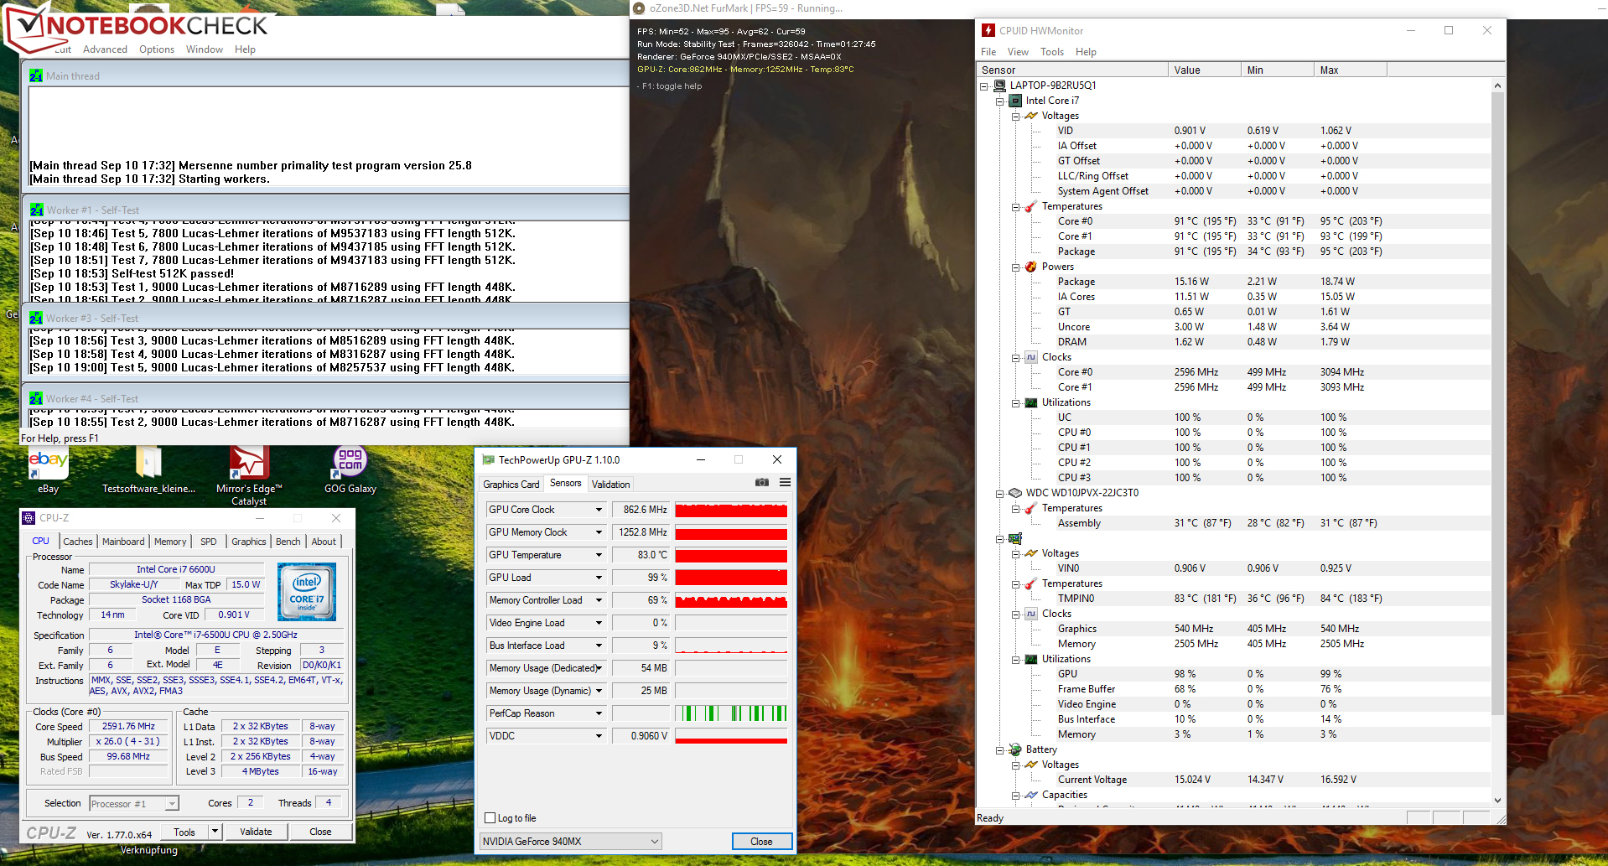Enable Log to file checkbox in GPU-Z
Viewport: 1608px width, 866px height.
click(490, 818)
